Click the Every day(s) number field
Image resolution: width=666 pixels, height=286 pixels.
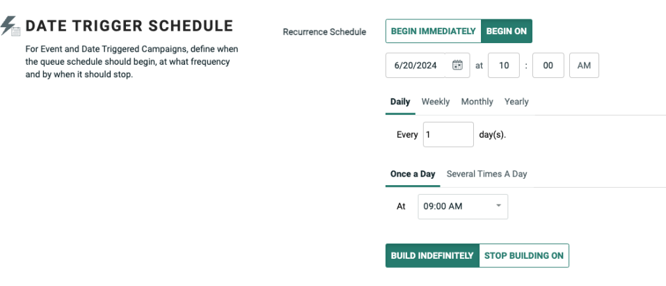click(x=448, y=134)
